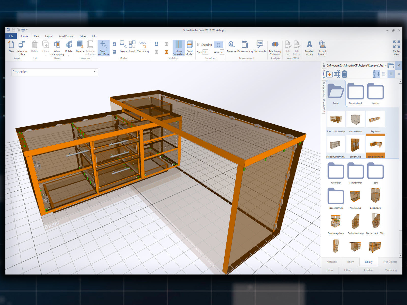
Task: Choose the Frame selection mode
Action: click(123, 47)
